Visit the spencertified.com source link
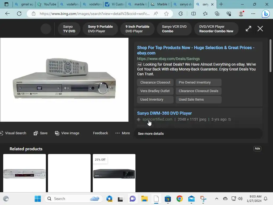Screen dimensions: 273x205 pos(157,119)
